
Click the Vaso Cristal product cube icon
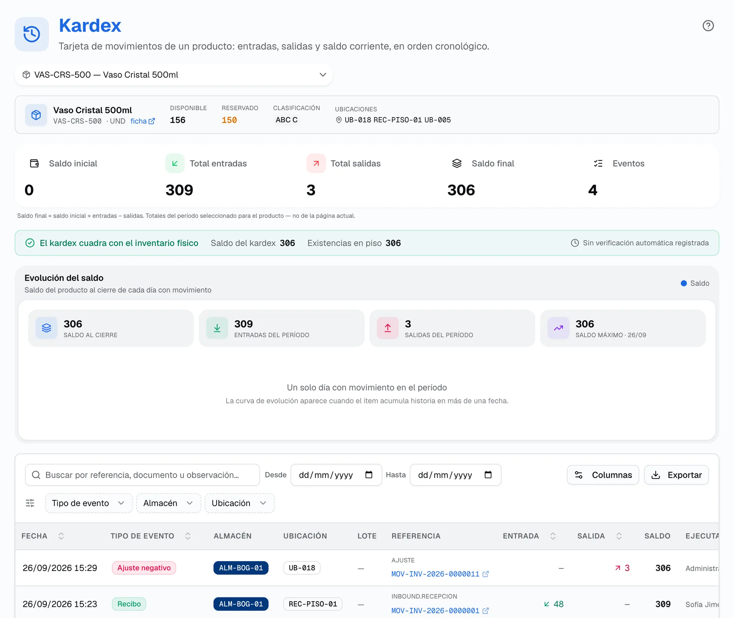pos(36,115)
